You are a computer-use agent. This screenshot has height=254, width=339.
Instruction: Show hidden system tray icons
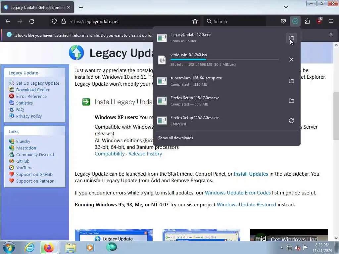281,248
